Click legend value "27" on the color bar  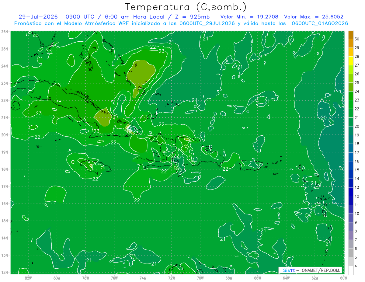(x=357, y=65)
